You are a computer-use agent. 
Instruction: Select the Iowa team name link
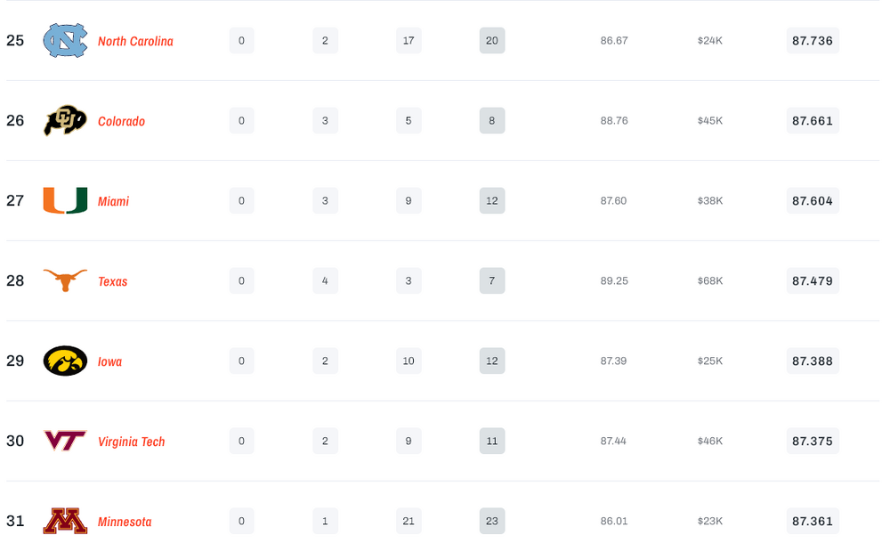coord(109,362)
